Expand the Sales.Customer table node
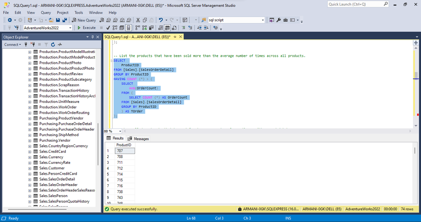 point(30,168)
